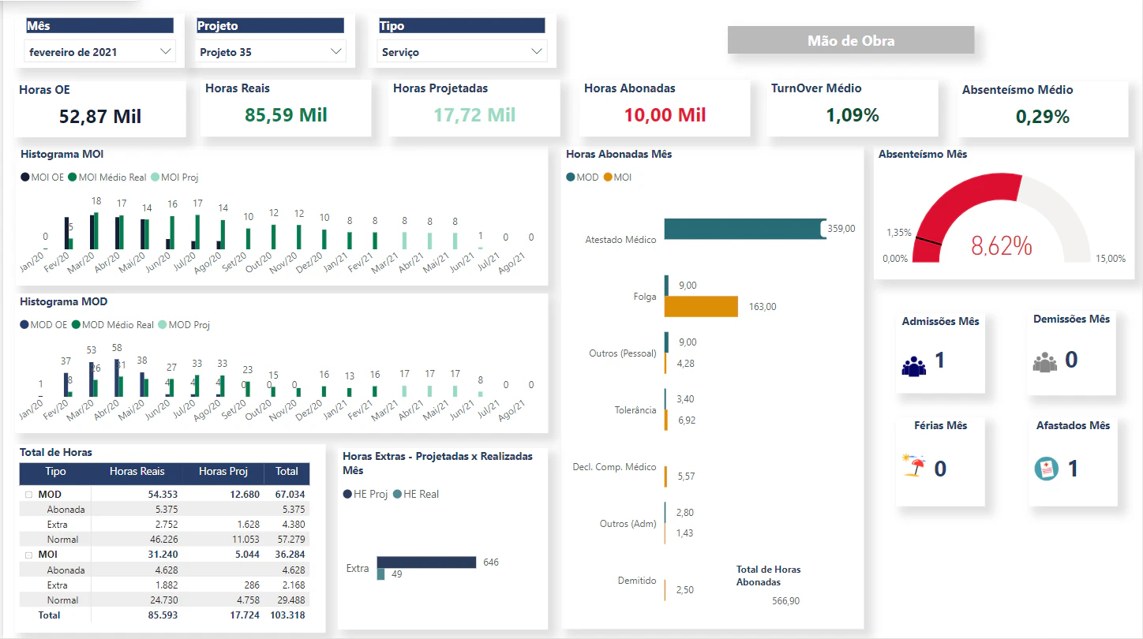Click the Decl. Comp. Médico axis label
The image size is (1143, 639).
[614, 467]
